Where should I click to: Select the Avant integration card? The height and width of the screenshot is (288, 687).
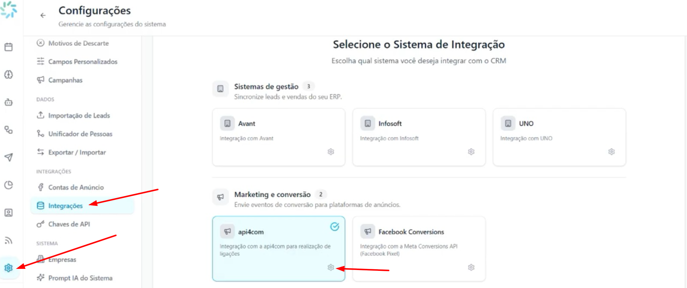pyautogui.click(x=279, y=137)
